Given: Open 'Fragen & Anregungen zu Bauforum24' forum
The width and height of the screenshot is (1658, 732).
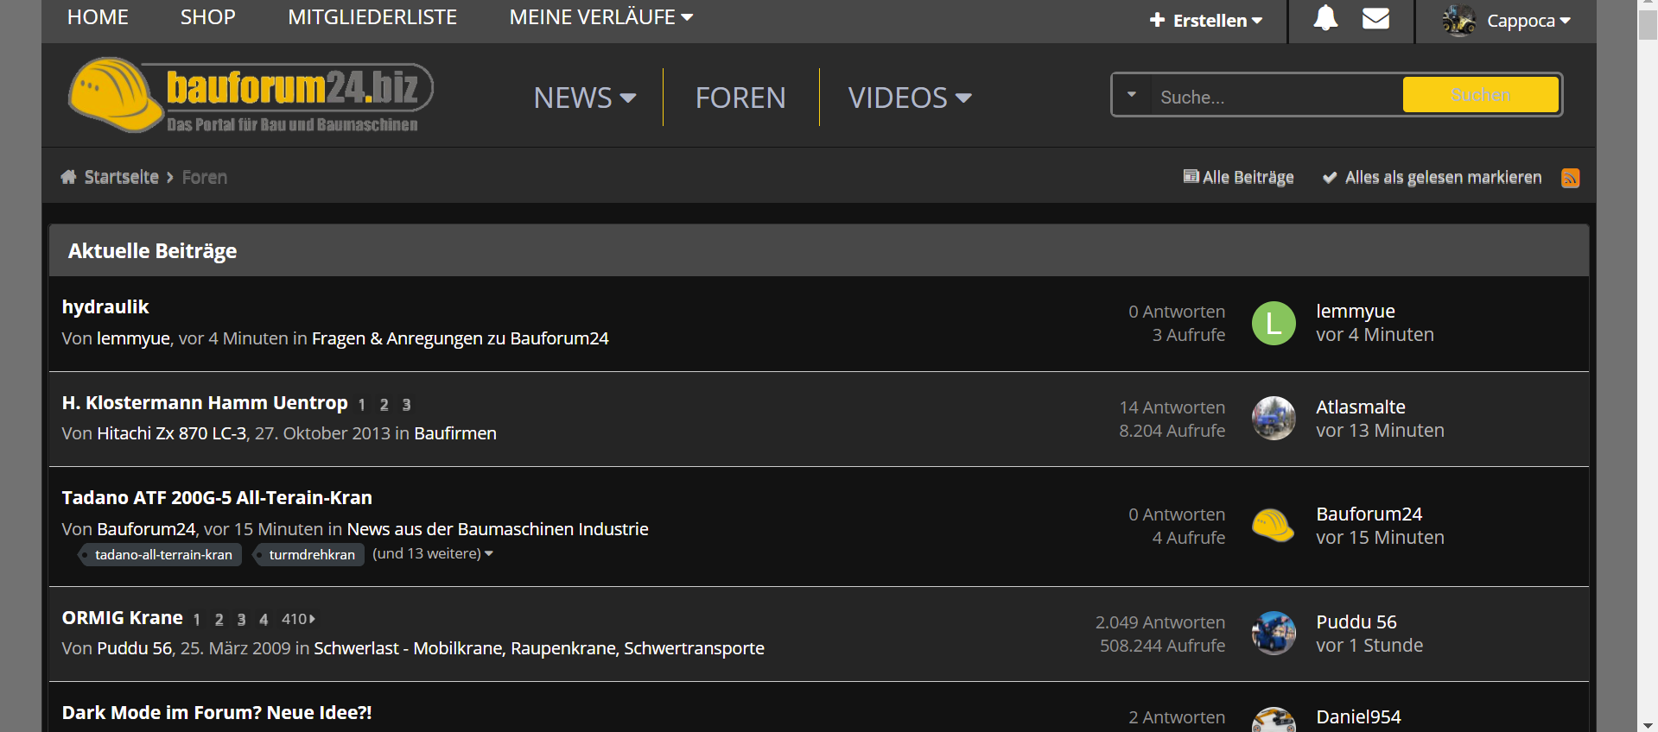Looking at the screenshot, I should pyautogui.click(x=461, y=338).
